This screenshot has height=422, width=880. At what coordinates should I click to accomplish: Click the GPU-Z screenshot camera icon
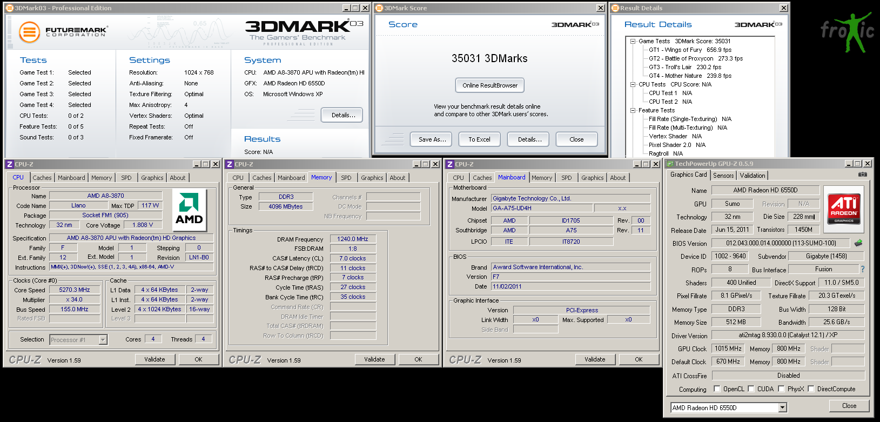pos(862,175)
